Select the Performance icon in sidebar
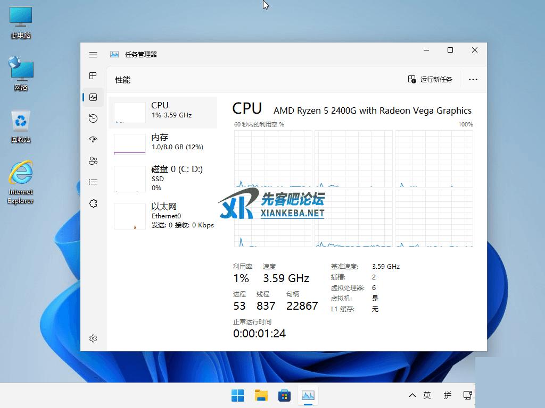 (x=93, y=97)
